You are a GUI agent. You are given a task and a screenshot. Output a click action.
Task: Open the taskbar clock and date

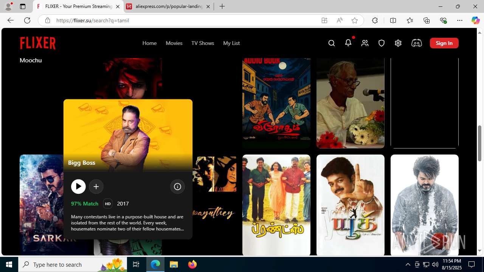click(452, 264)
